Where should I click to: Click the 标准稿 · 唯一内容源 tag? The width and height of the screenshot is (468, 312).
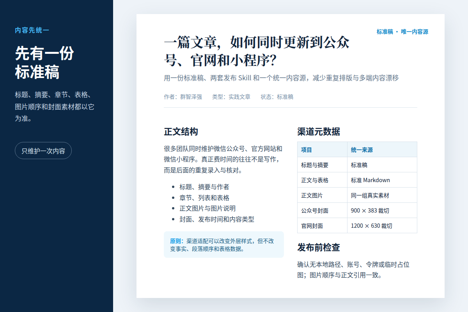[402, 32]
